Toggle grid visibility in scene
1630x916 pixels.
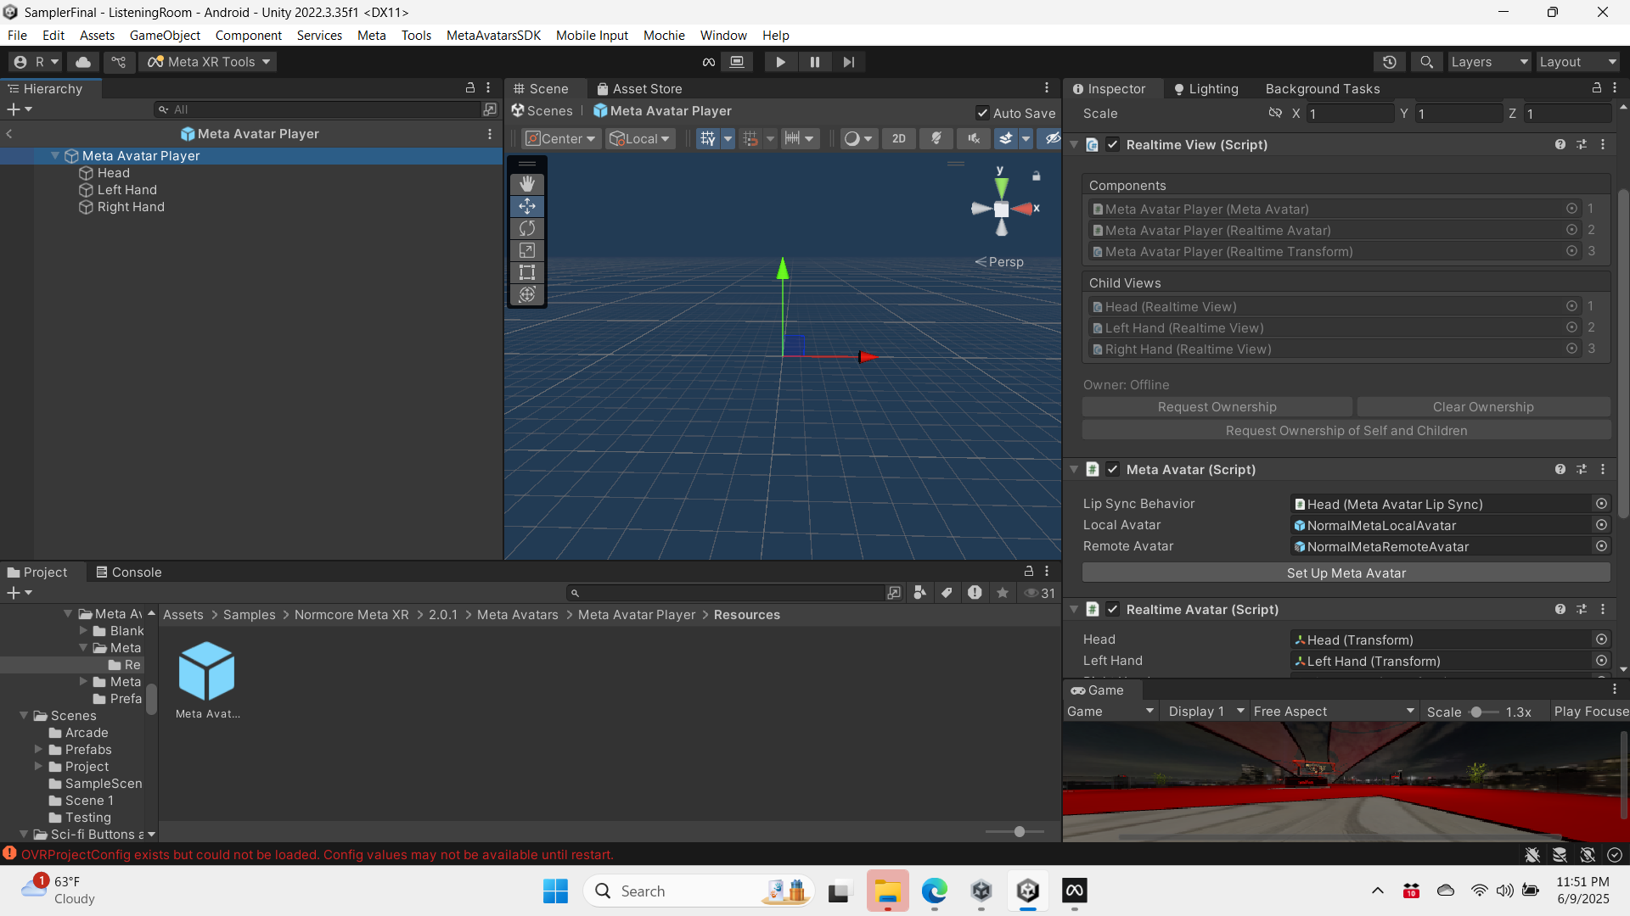tap(708, 138)
